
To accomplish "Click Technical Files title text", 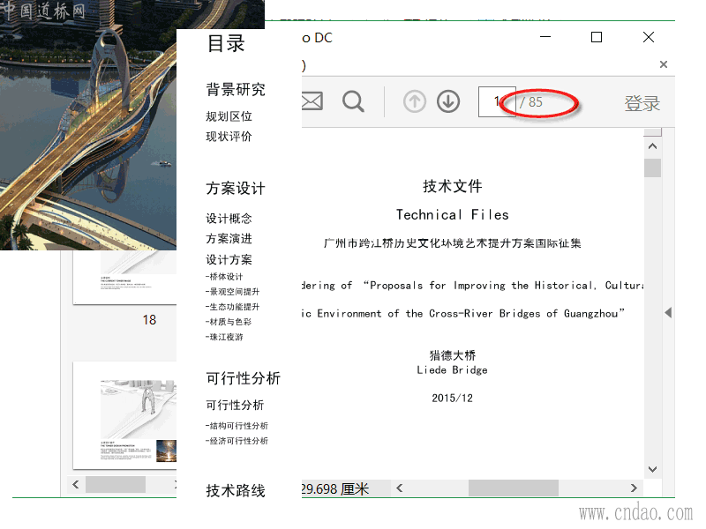I will [452, 214].
